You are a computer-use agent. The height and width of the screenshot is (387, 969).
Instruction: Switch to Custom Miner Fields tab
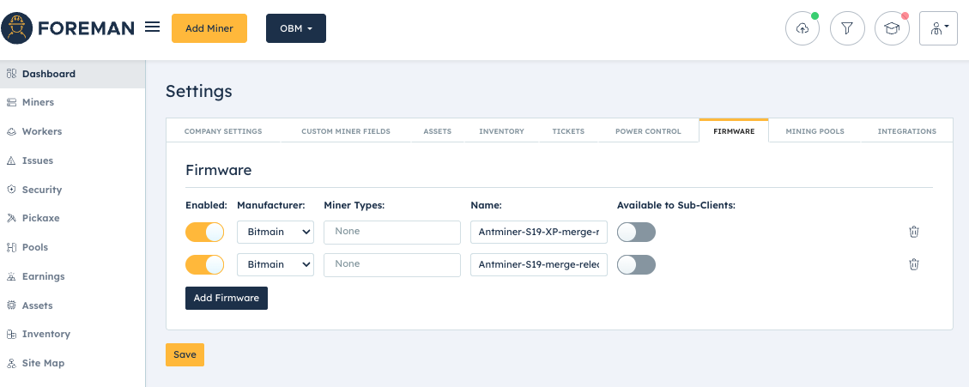click(345, 131)
